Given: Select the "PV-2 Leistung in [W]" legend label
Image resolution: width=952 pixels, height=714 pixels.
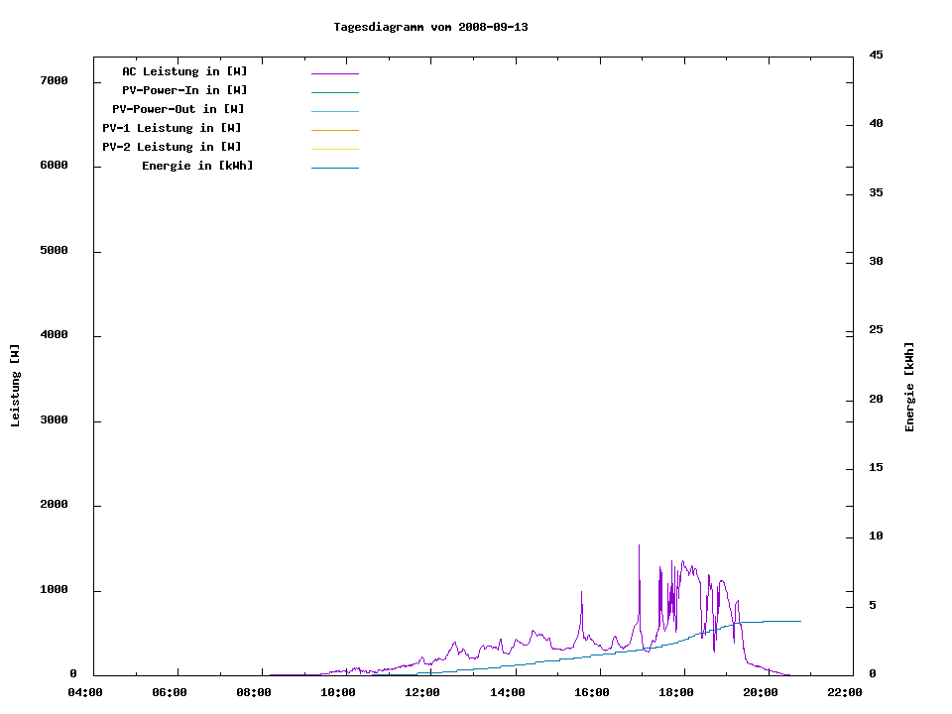Looking at the screenshot, I should pyautogui.click(x=172, y=147).
